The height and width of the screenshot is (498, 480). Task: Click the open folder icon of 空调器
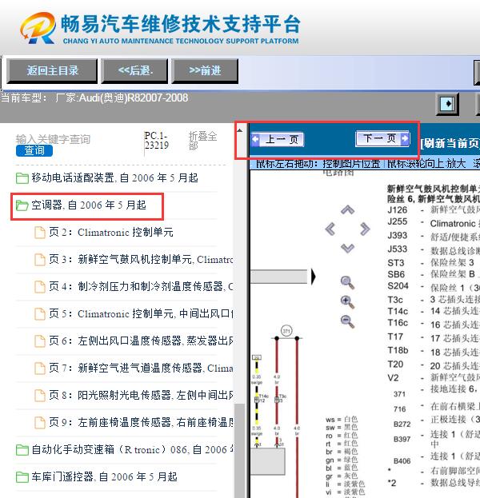pyautogui.click(x=22, y=205)
